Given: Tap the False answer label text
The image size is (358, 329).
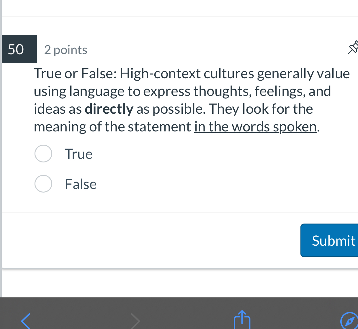Looking at the screenshot, I should [80, 184].
